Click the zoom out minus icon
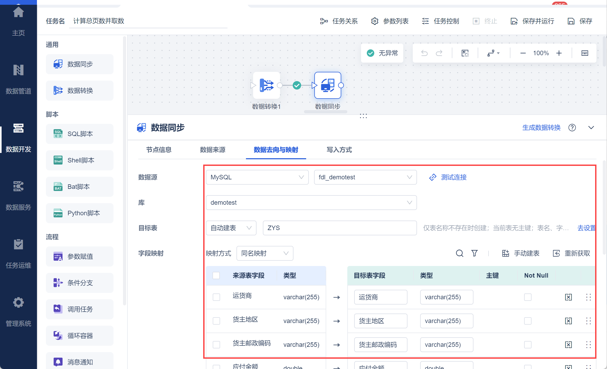607x369 pixels. (523, 53)
